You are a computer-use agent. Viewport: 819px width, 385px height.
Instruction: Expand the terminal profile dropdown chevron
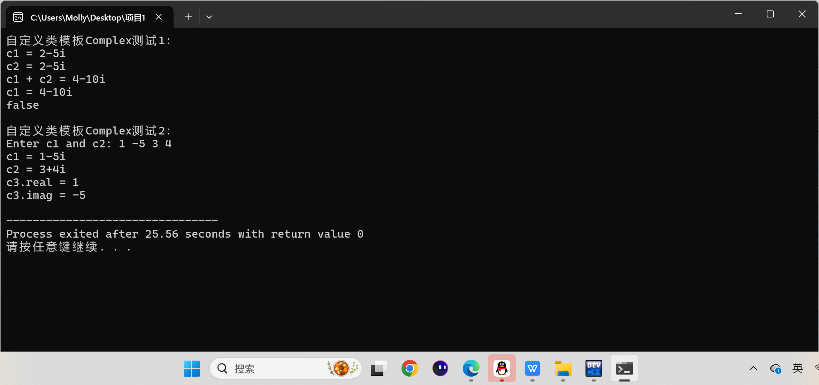tap(209, 17)
